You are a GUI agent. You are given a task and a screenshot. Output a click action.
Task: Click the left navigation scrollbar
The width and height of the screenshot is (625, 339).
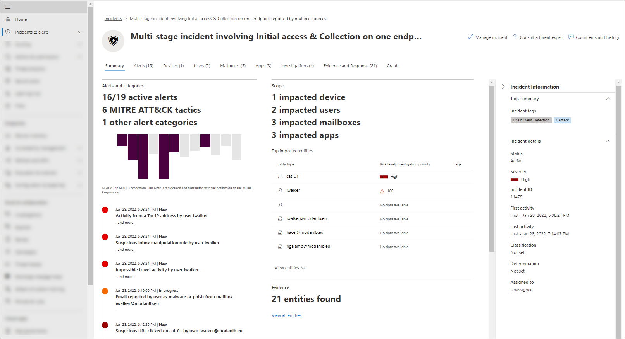pyautogui.click(x=90, y=147)
